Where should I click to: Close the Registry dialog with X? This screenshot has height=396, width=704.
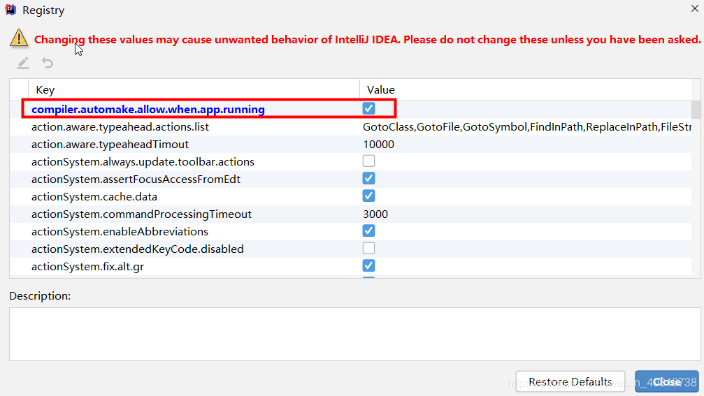click(695, 8)
